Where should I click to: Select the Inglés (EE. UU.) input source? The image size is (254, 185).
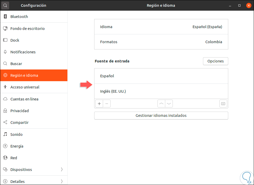point(161,91)
